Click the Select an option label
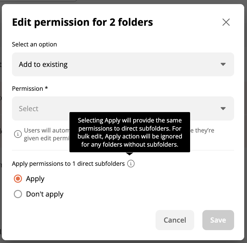The height and width of the screenshot is (243, 247). (x=34, y=44)
